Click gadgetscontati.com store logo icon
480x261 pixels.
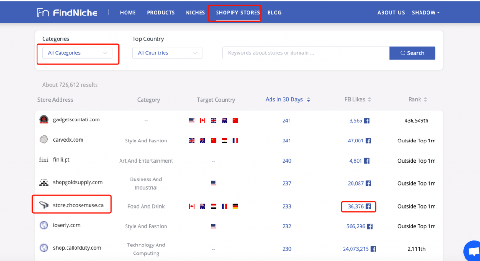44,119
